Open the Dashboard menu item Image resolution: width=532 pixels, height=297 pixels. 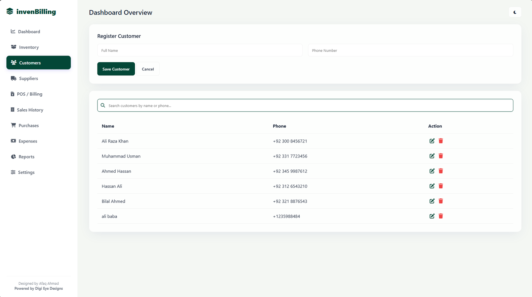coord(29,32)
